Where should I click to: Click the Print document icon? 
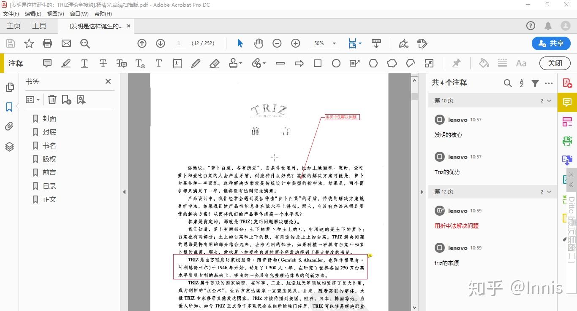pos(47,43)
